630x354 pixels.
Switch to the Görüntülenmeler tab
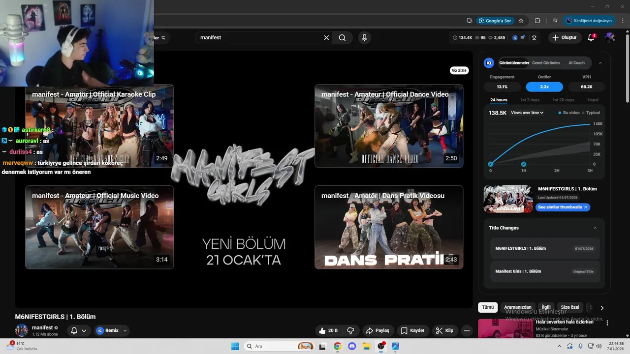tap(514, 63)
